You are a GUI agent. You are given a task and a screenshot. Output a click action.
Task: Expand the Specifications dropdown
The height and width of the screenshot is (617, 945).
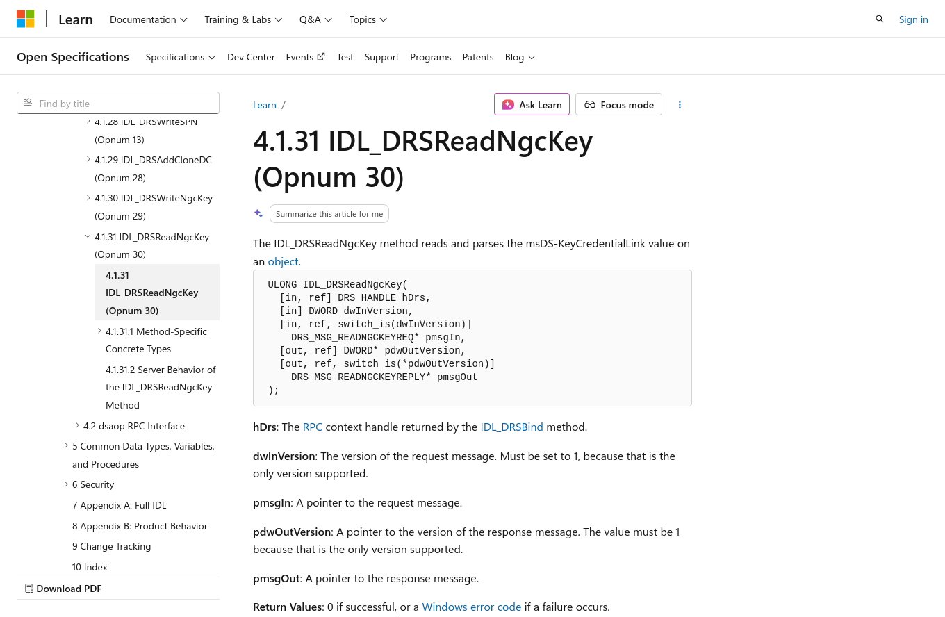180,57
